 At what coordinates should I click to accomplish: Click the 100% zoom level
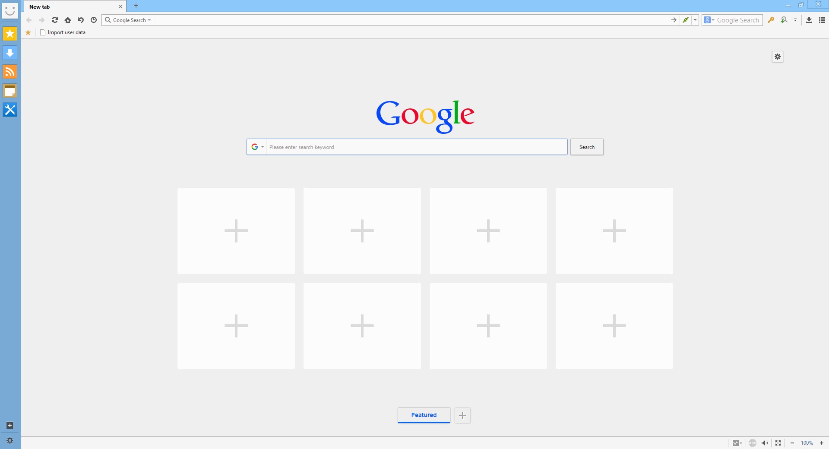tap(807, 443)
